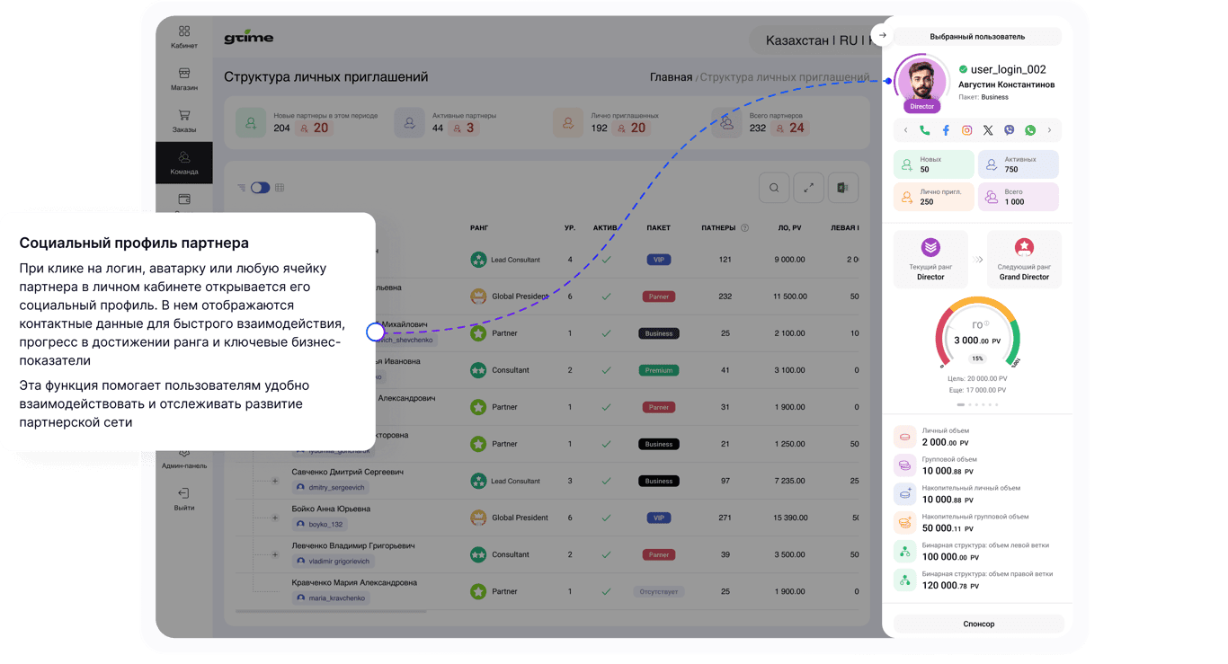The width and height of the screenshot is (1228, 664).
Task: Open the Viber contact icon
Action: point(1009,130)
